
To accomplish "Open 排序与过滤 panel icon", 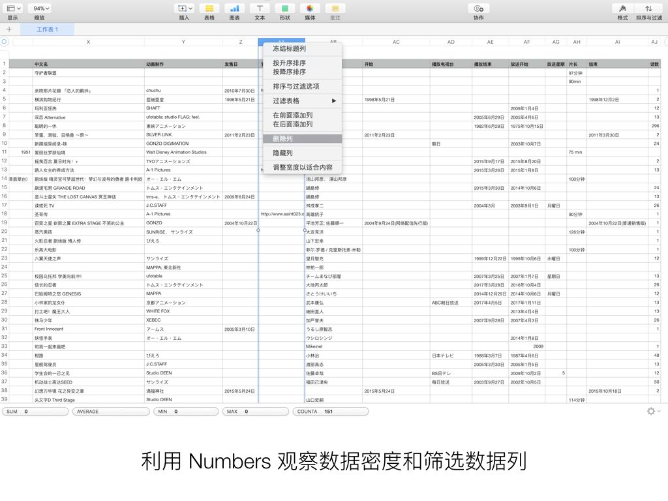I will pyautogui.click(x=646, y=8).
